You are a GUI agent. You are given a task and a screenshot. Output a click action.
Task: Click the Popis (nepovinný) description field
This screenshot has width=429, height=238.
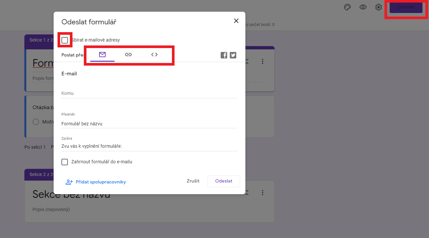pos(51,209)
